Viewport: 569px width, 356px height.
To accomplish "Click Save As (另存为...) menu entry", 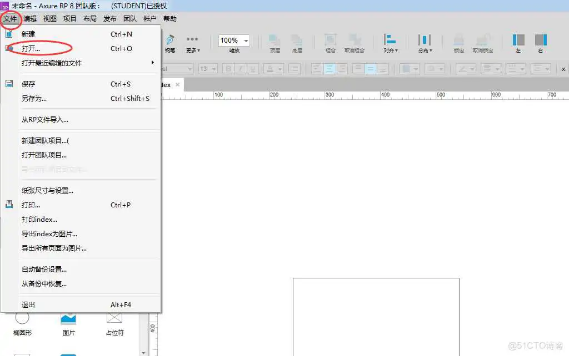I will 34,98.
